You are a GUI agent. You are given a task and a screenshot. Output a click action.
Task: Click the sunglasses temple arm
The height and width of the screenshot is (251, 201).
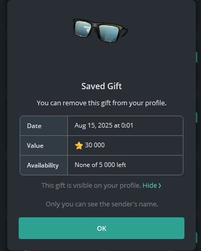[x=124, y=32]
